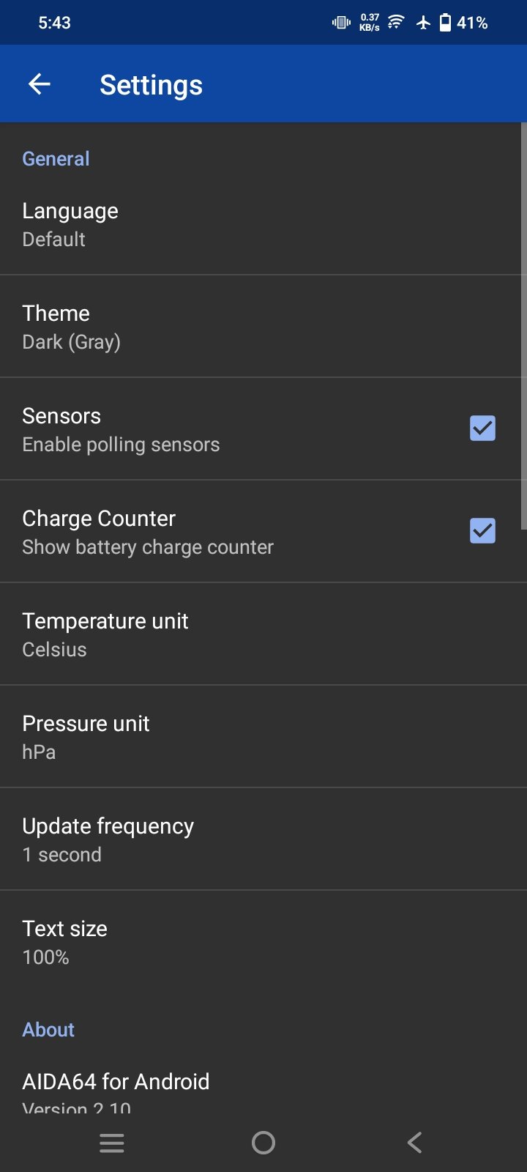Tap the Settings page title
527x1172 pixels.
tap(151, 85)
